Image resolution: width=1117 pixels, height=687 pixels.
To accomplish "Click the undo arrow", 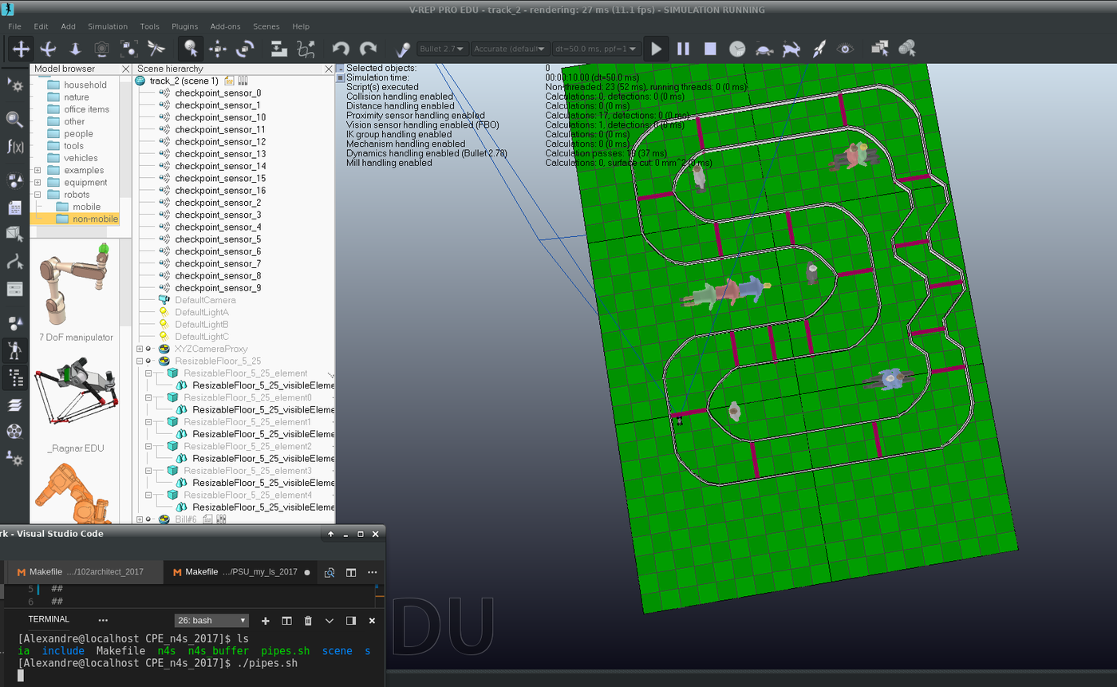I will (341, 49).
